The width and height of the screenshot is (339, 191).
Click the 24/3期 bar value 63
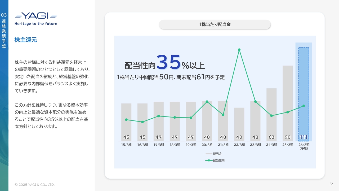pos(271,137)
